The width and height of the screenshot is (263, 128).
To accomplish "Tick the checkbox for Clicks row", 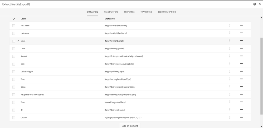I will point(14,87).
